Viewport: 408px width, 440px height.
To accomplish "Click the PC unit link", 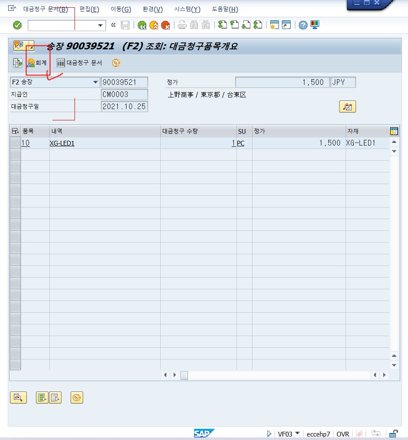I will click(x=241, y=143).
